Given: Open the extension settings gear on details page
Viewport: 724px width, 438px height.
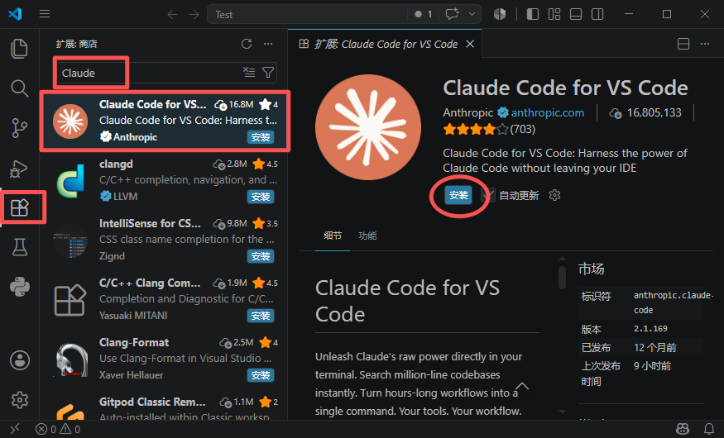Looking at the screenshot, I should (x=554, y=196).
